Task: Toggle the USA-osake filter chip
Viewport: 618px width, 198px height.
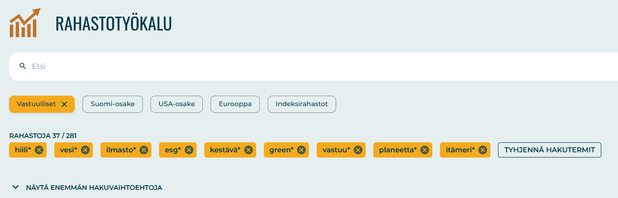Action: click(x=177, y=104)
